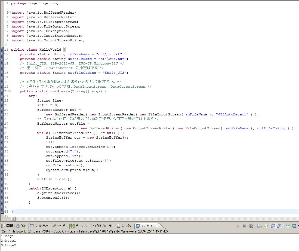Click the while readLine loop header
Image resolution: width=299 pixels, height=251 pixels.
click(81, 133)
